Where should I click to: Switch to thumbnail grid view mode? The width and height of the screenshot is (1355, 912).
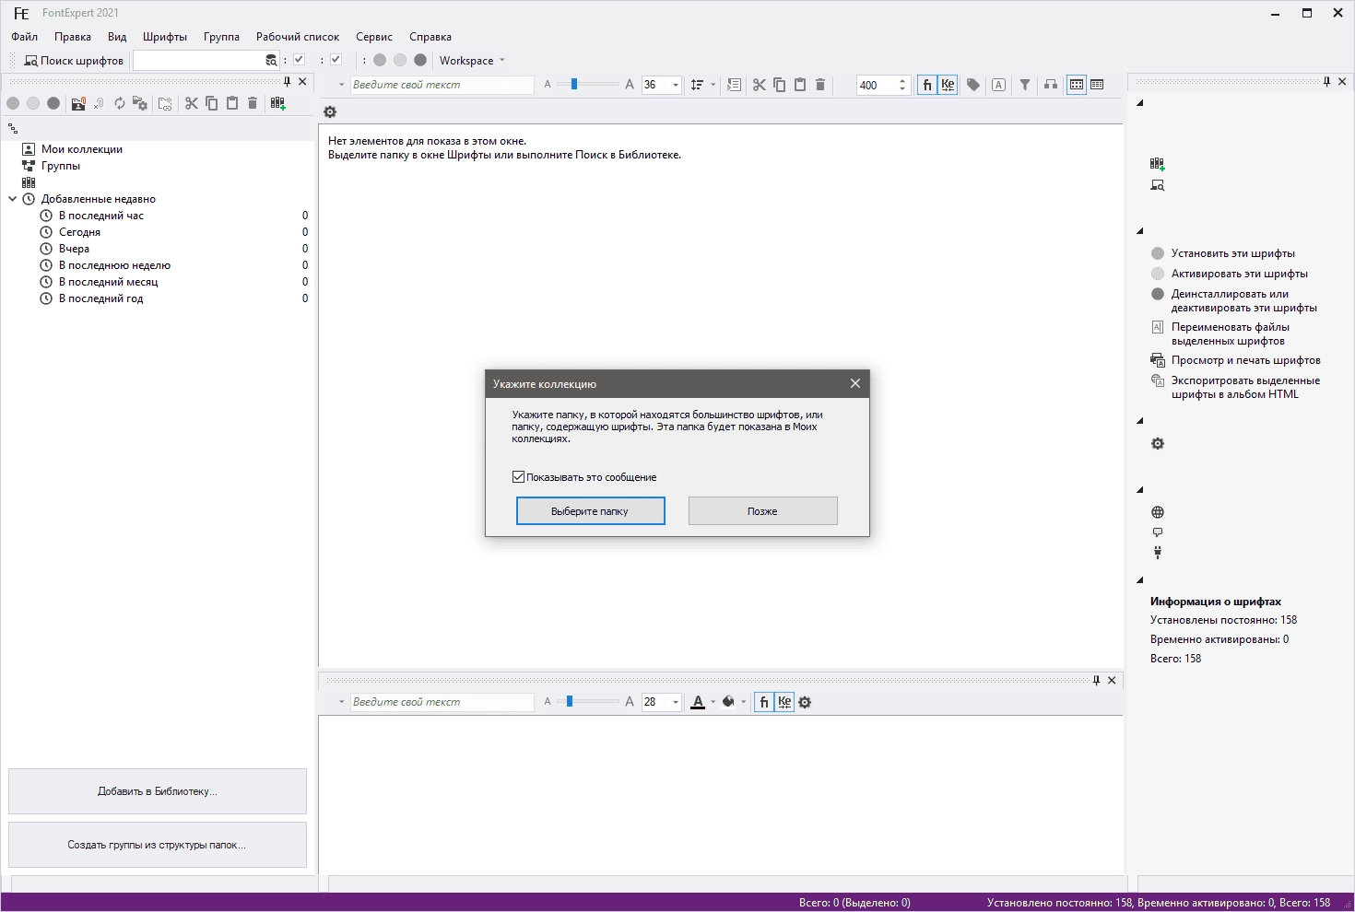(1076, 85)
